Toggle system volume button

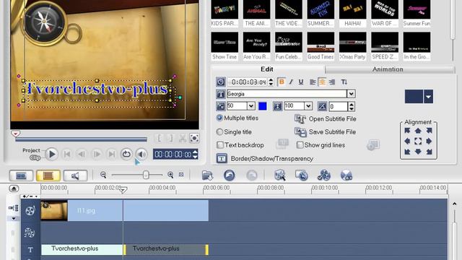(x=141, y=154)
